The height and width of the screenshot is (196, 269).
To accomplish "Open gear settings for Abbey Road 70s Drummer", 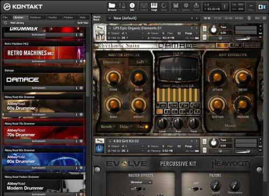I will (x=81, y=141).
